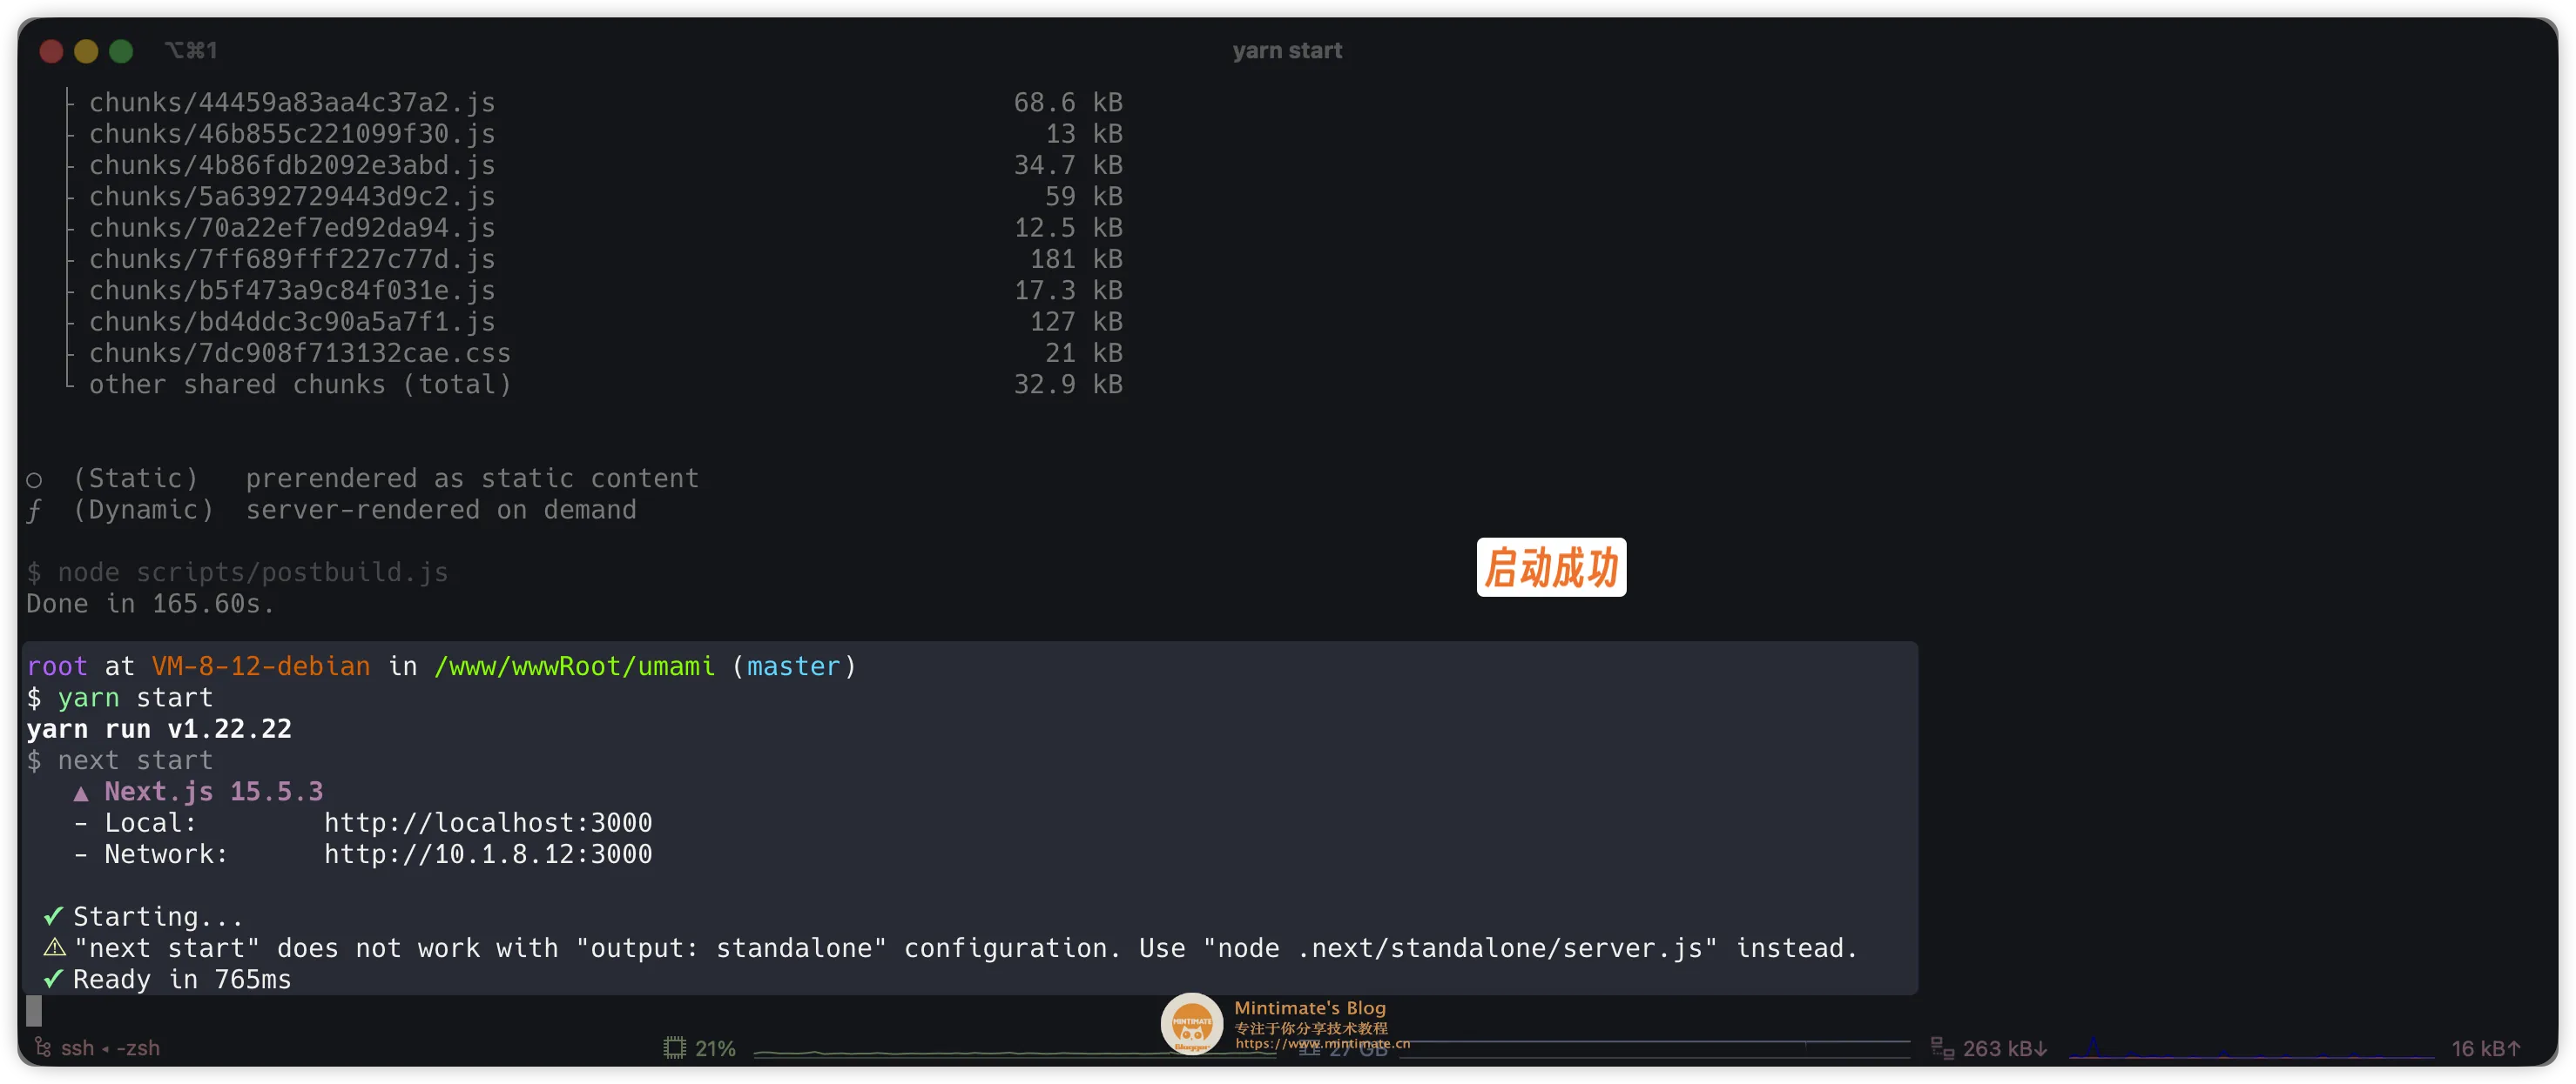Open the Mintimate website URL link
2576x1084 pixels.
(1321, 1044)
